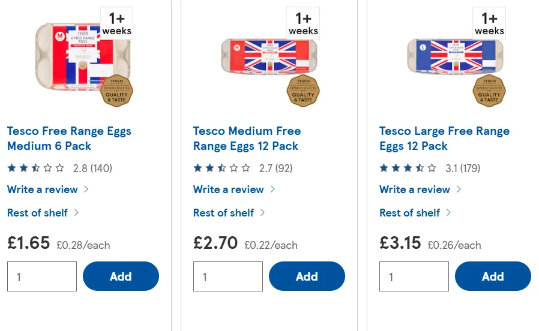Expand Rest of shelf for Medium 6 Pack
Screen dimensions: 539x331
[43, 213]
